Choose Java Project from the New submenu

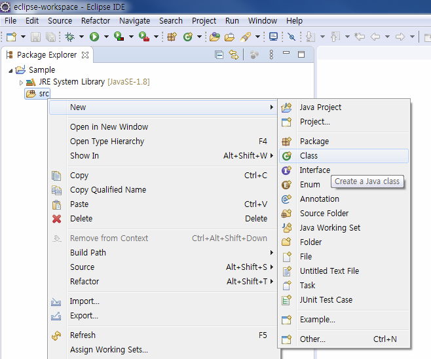coord(344,107)
